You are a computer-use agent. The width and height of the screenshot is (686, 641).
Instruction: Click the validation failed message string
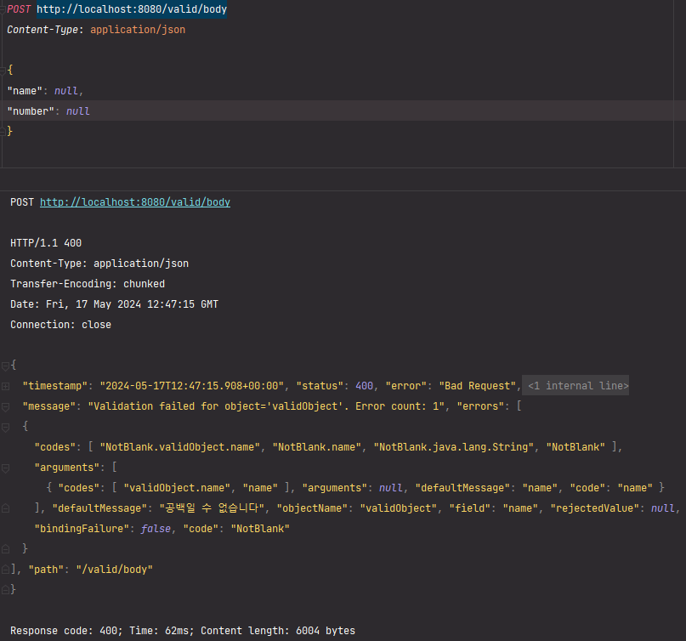pyautogui.click(x=266, y=406)
